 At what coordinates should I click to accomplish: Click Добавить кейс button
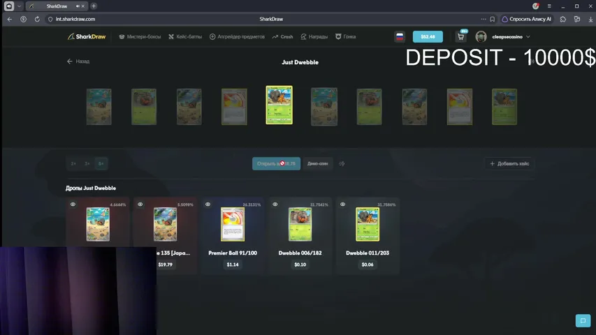pos(509,164)
